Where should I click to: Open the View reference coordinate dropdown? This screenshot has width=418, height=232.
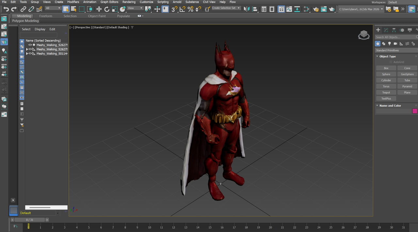[x=135, y=8]
